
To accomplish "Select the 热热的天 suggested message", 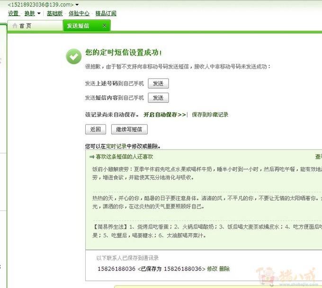I will (x=207, y=202).
